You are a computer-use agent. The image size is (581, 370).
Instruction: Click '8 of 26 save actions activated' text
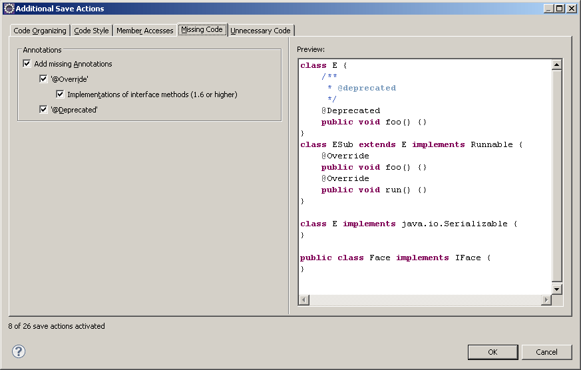point(57,326)
